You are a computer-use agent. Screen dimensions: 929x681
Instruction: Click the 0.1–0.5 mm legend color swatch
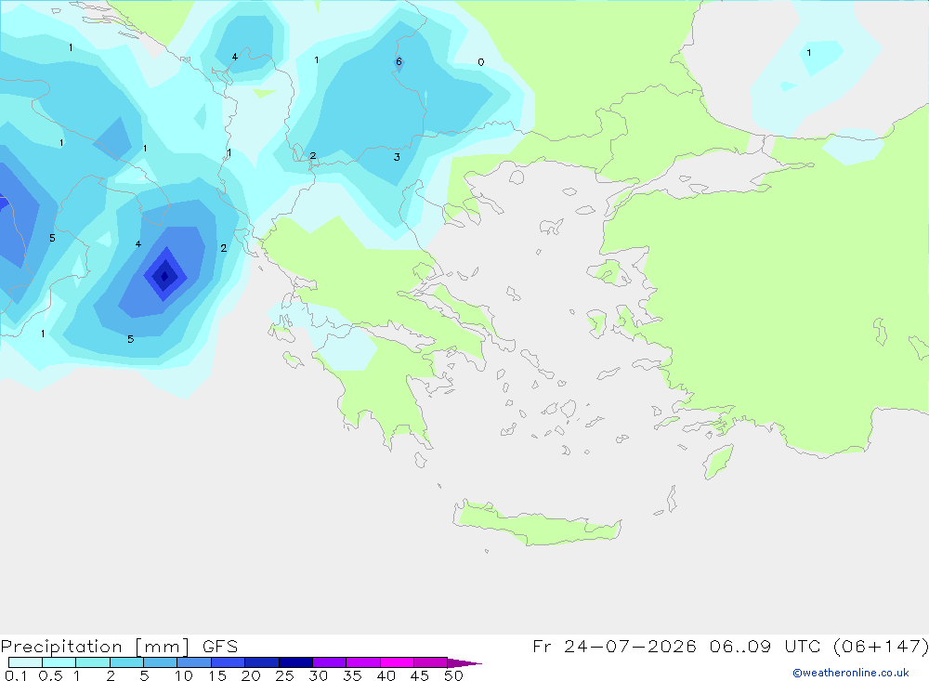(x=25, y=662)
